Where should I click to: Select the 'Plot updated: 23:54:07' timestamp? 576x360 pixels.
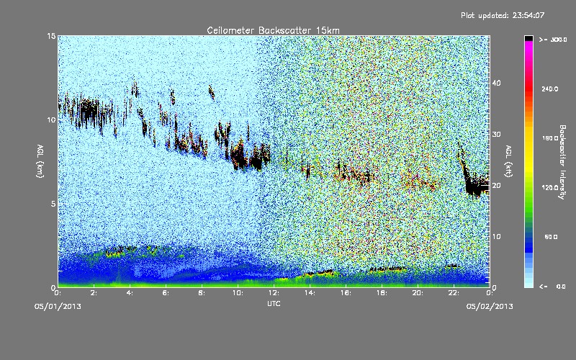click(x=503, y=15)
